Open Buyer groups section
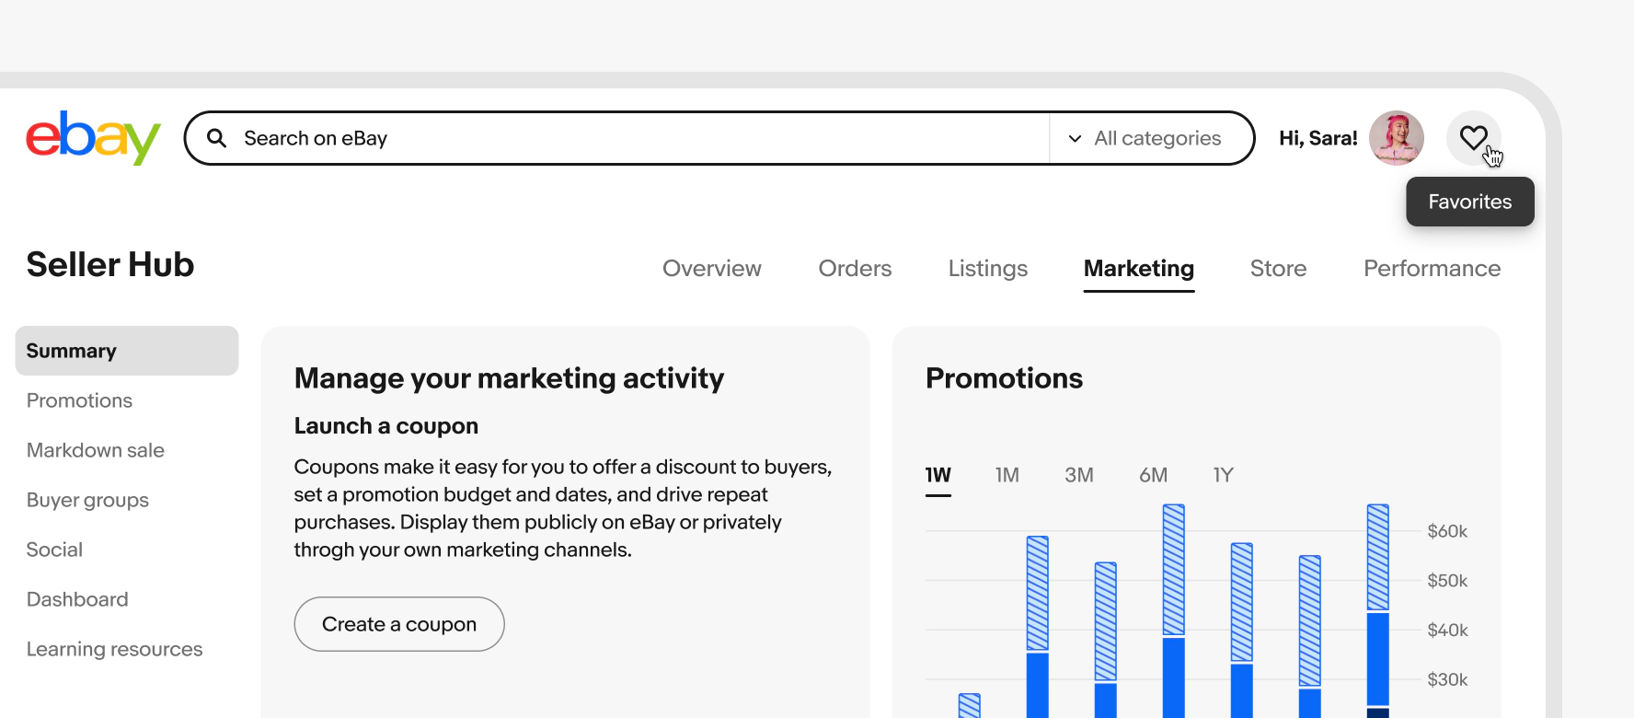The width and height of the screenshot is (1634, 718). [87, 500]
